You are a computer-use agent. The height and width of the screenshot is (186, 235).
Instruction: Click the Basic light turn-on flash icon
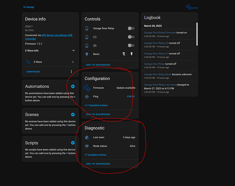[132, 54]
